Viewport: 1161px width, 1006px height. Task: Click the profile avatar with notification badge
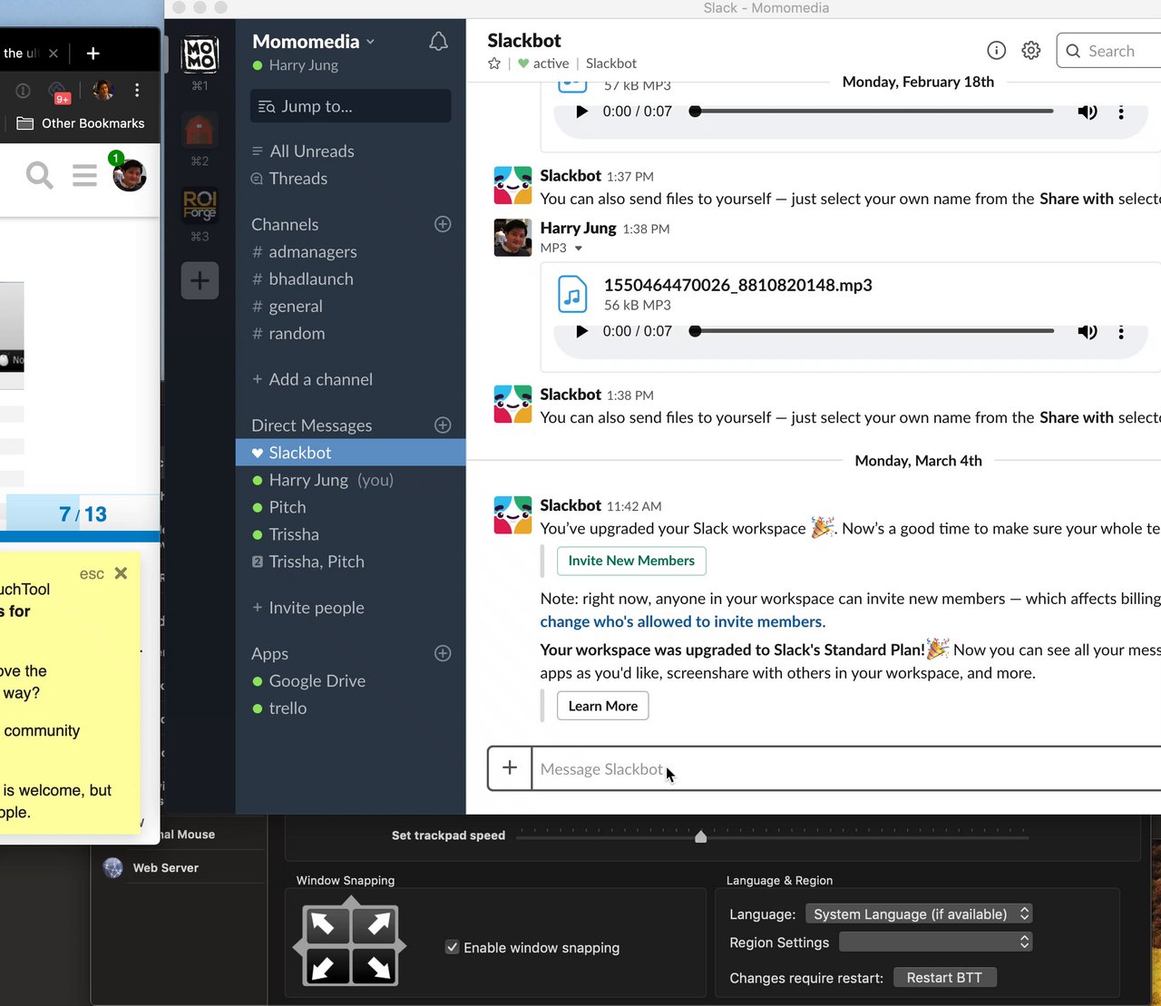coord(129,173)
